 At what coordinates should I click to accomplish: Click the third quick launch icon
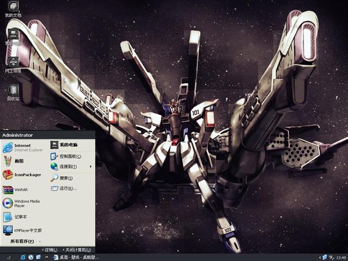[x=39, y=257]
